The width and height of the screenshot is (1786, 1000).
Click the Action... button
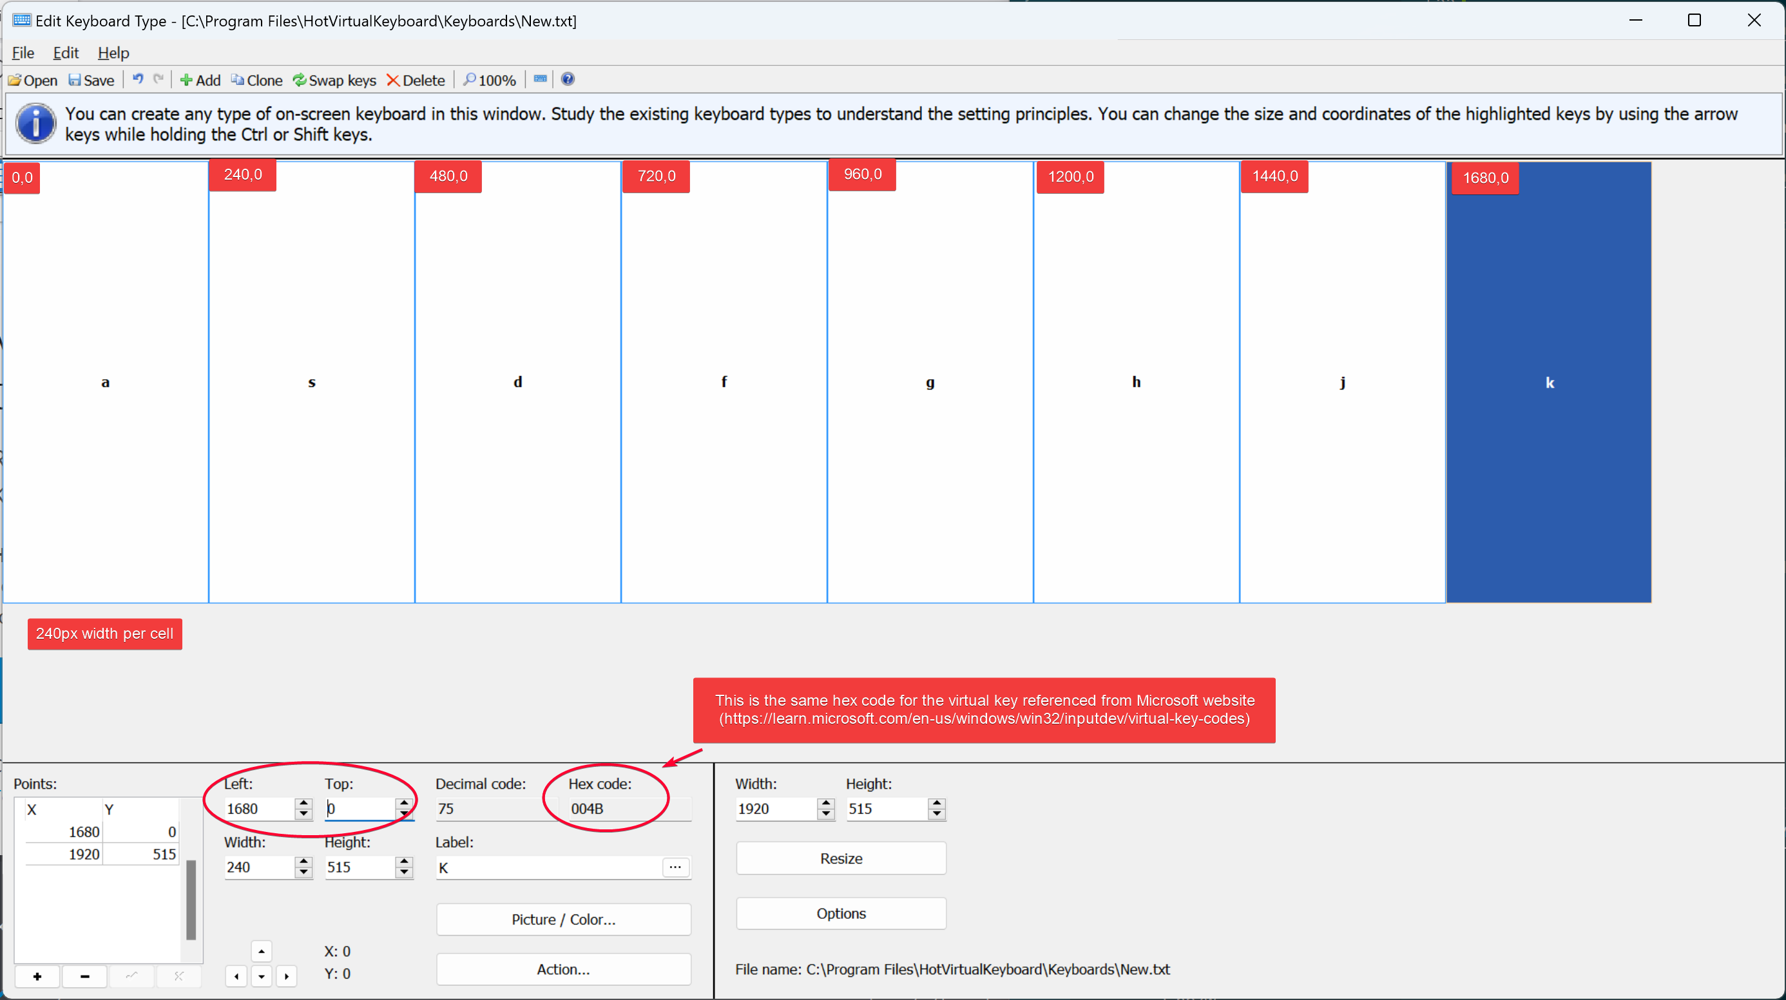coord(564,970)
